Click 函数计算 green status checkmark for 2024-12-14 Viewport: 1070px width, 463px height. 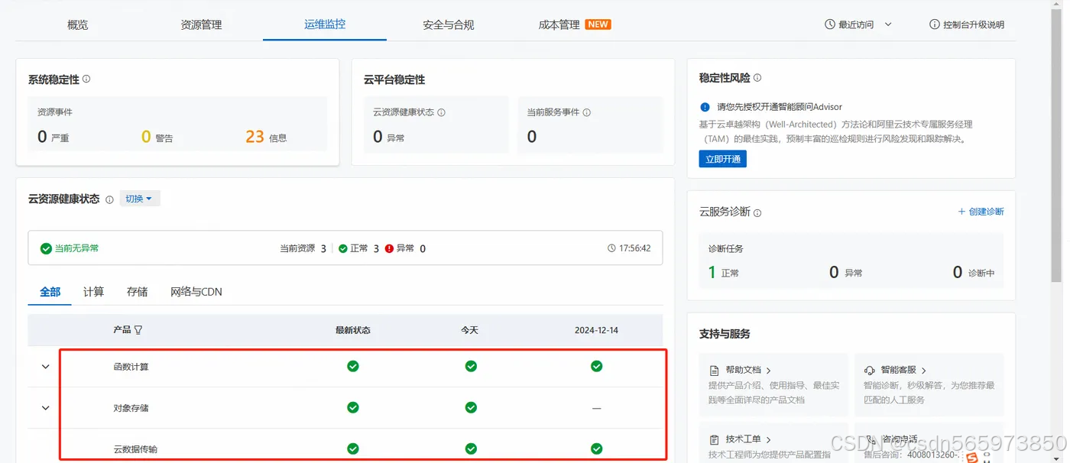point(596,366)
